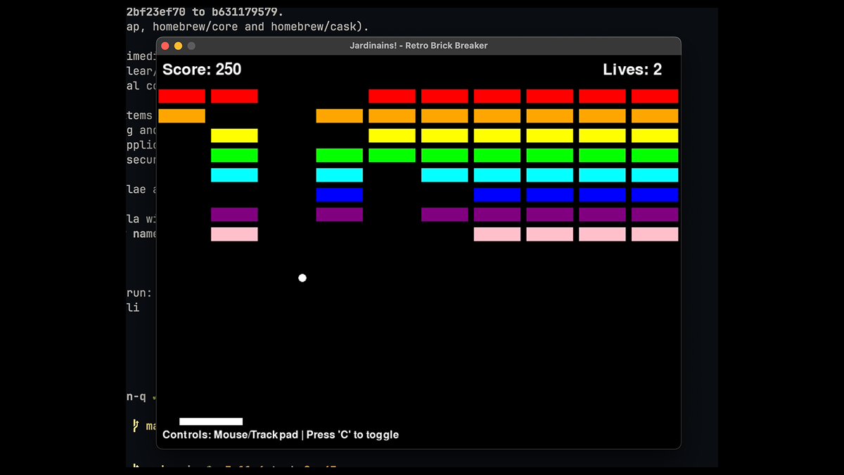The width and height of the screenshot is (844, 475).
Task: Click the leftmost purple brick
Action: click(x=234, y=215)
